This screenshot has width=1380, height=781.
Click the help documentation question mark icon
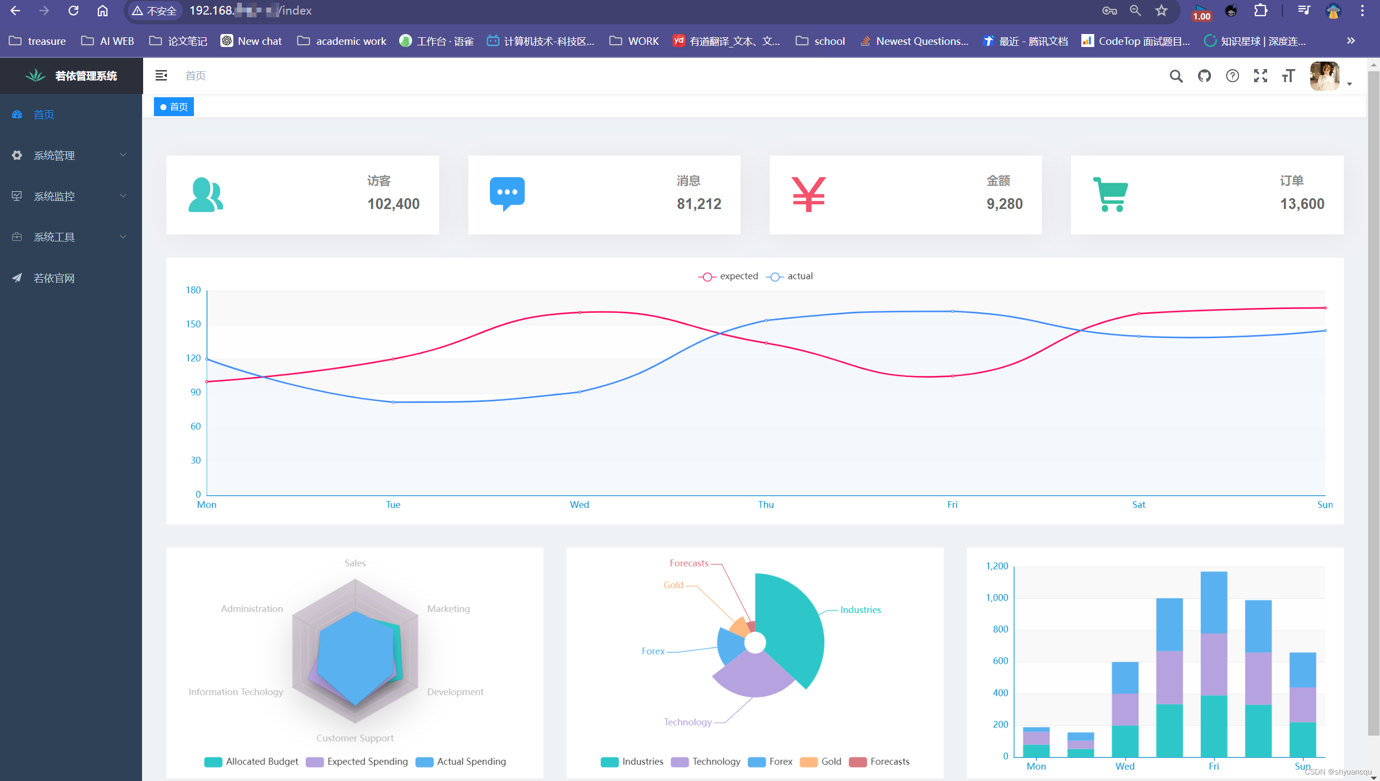tap(1232, 76)
